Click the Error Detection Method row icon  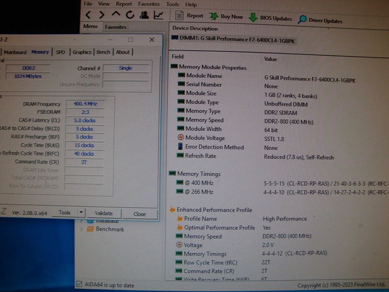pos(181,146)
